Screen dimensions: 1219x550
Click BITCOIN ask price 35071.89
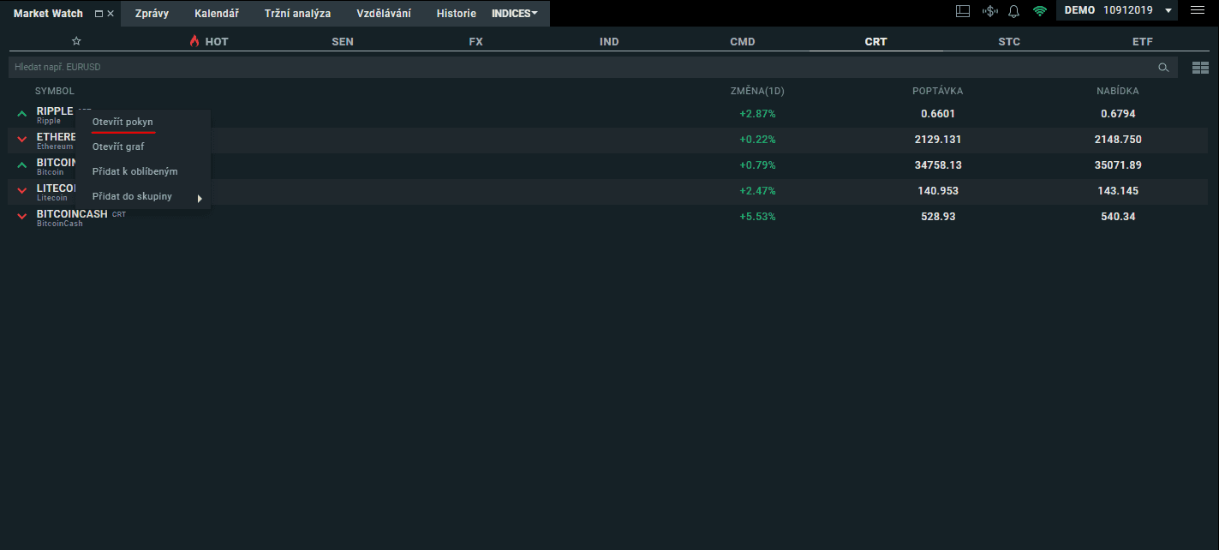pyautogui.click(x=1118, y=165)
